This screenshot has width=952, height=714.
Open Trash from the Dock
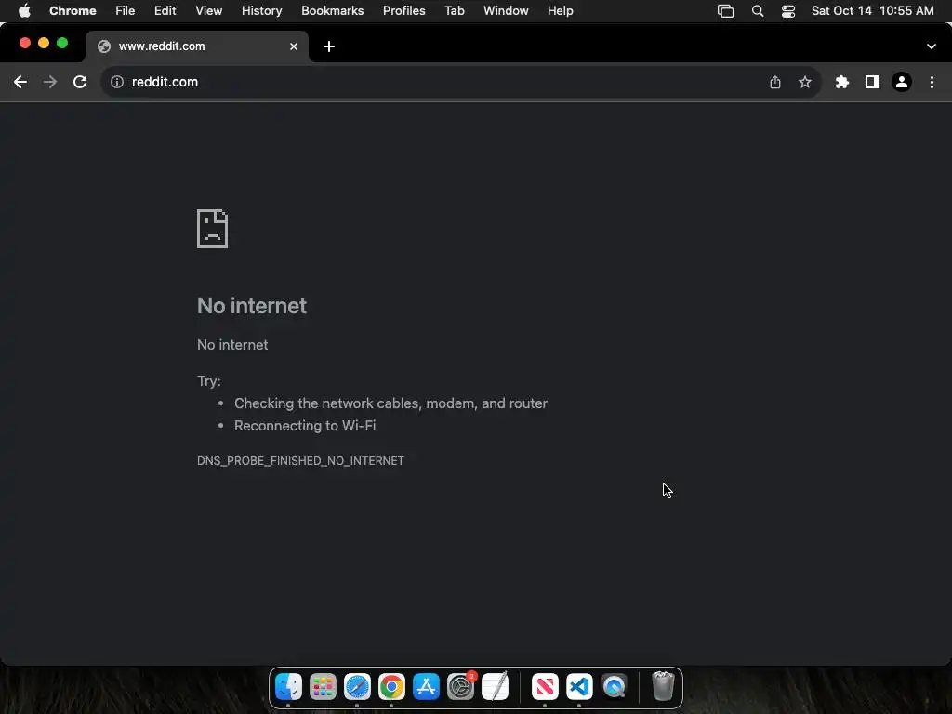[x=663, y=687]
